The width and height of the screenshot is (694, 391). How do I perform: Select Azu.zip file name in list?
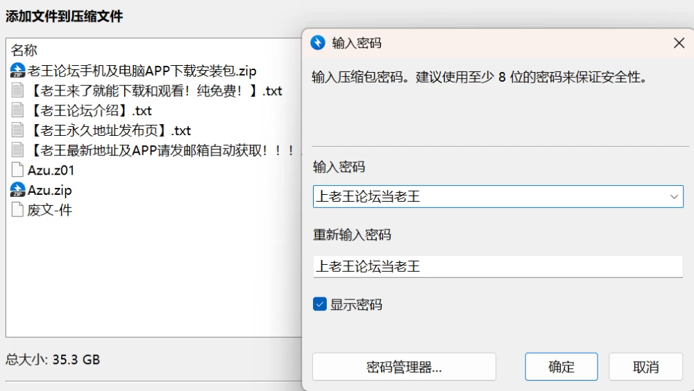[x=49, y=190]
